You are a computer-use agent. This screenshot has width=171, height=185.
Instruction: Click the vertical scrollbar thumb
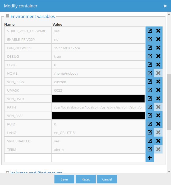(x=169, y=102)
